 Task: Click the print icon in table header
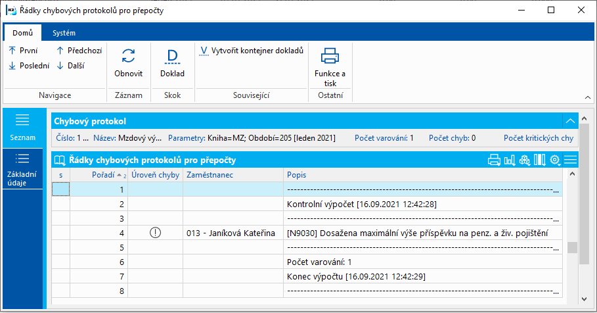pos(494,160)
